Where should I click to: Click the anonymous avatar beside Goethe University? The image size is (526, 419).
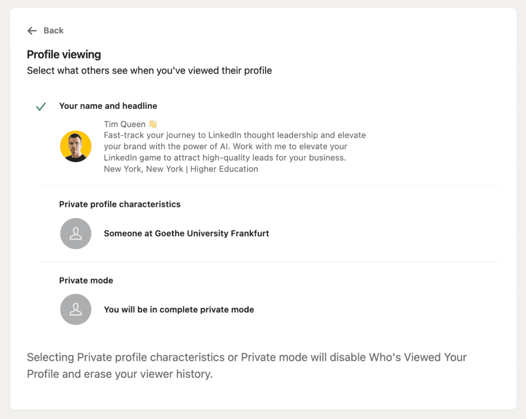click(76, 233)
